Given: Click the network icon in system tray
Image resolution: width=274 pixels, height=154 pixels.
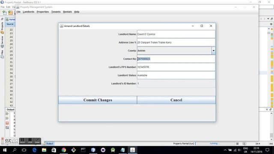Looking at the screenshot, I should pyautogui.click(x=235, y=150).
